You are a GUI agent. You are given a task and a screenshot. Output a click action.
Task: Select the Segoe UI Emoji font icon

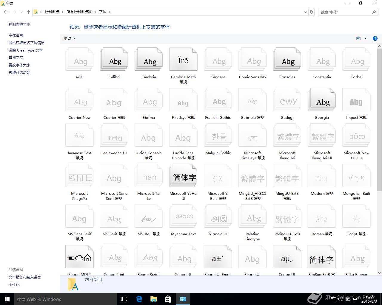pos(218,257)
